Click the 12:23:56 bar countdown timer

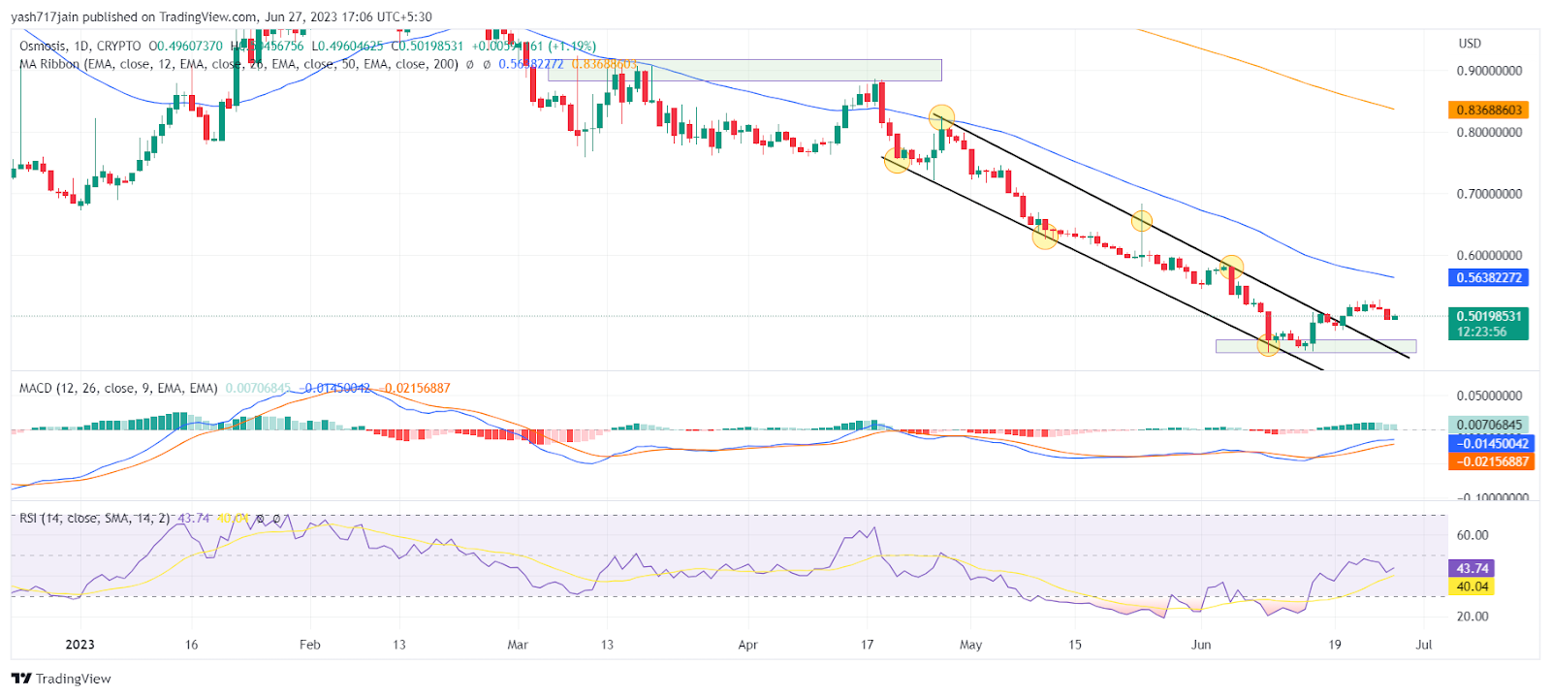[x=1481, y=332]
